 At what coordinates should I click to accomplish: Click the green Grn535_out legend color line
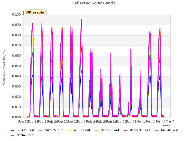41,130
